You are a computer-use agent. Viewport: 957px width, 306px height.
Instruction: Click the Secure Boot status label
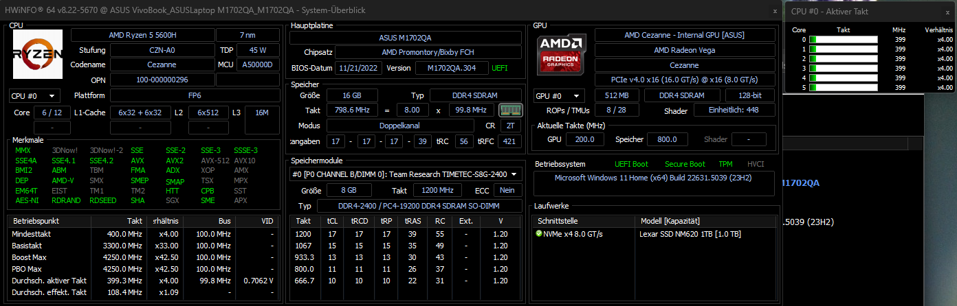click(x=685, y=164)
